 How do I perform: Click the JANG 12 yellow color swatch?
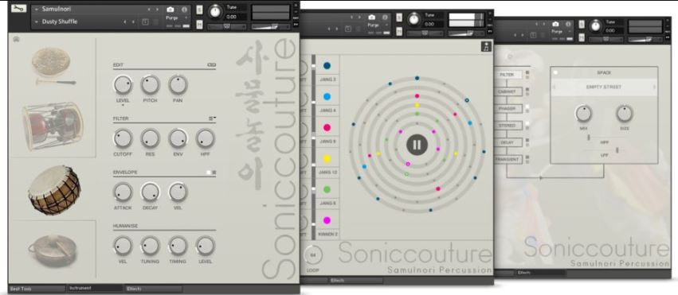click(327, 159)
